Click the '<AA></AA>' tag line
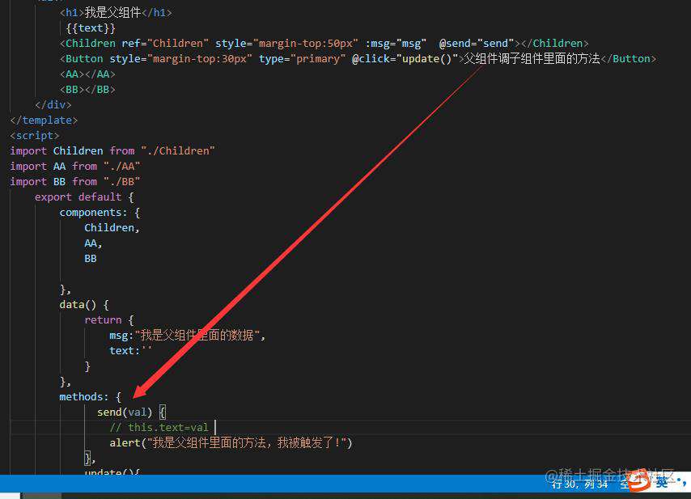 click(x=87, y=74)
